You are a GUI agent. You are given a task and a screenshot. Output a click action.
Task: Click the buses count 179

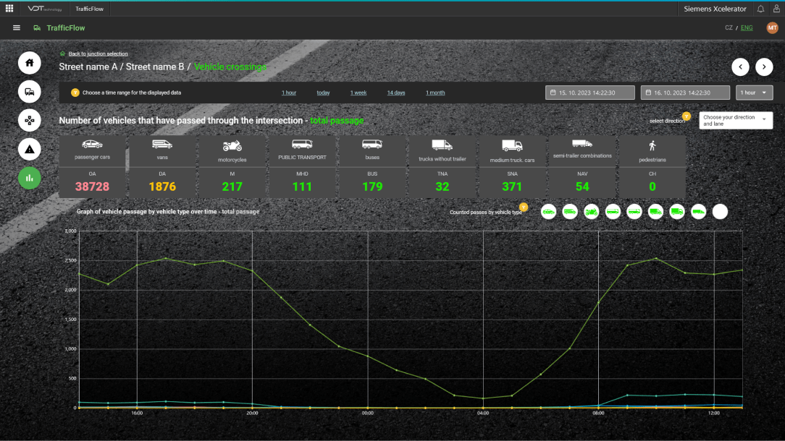click(x=372, y=187)
